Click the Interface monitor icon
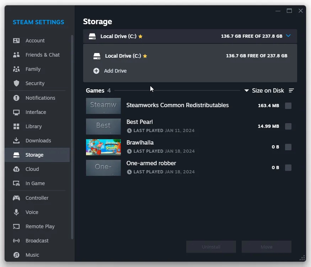Viewport: 311px width, 267px height. [x=16, y=112]
